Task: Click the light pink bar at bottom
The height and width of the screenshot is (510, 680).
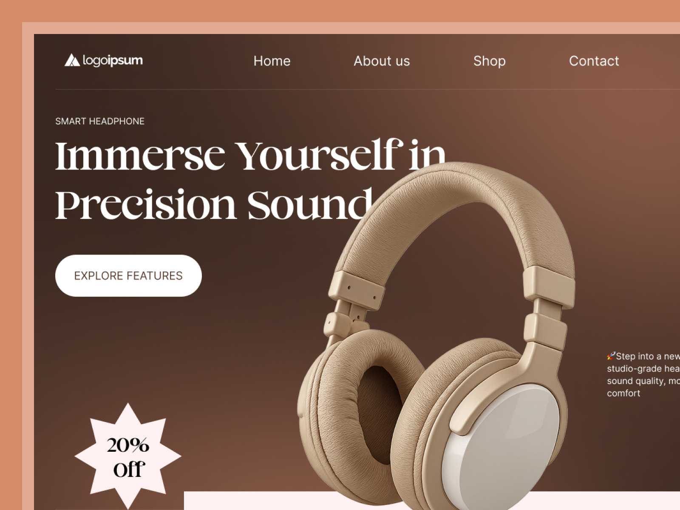Action: tap(432, 501)
